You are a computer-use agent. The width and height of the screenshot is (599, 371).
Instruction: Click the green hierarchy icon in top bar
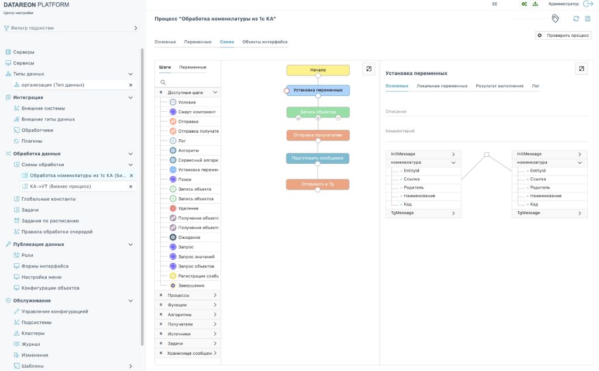[x=535, y=4]
